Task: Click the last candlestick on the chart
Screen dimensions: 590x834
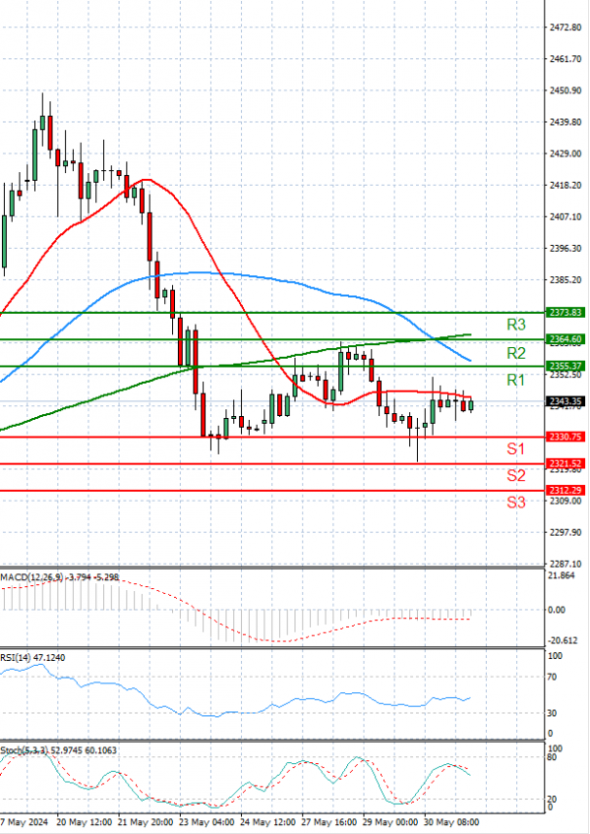Action: coord(471,405)
